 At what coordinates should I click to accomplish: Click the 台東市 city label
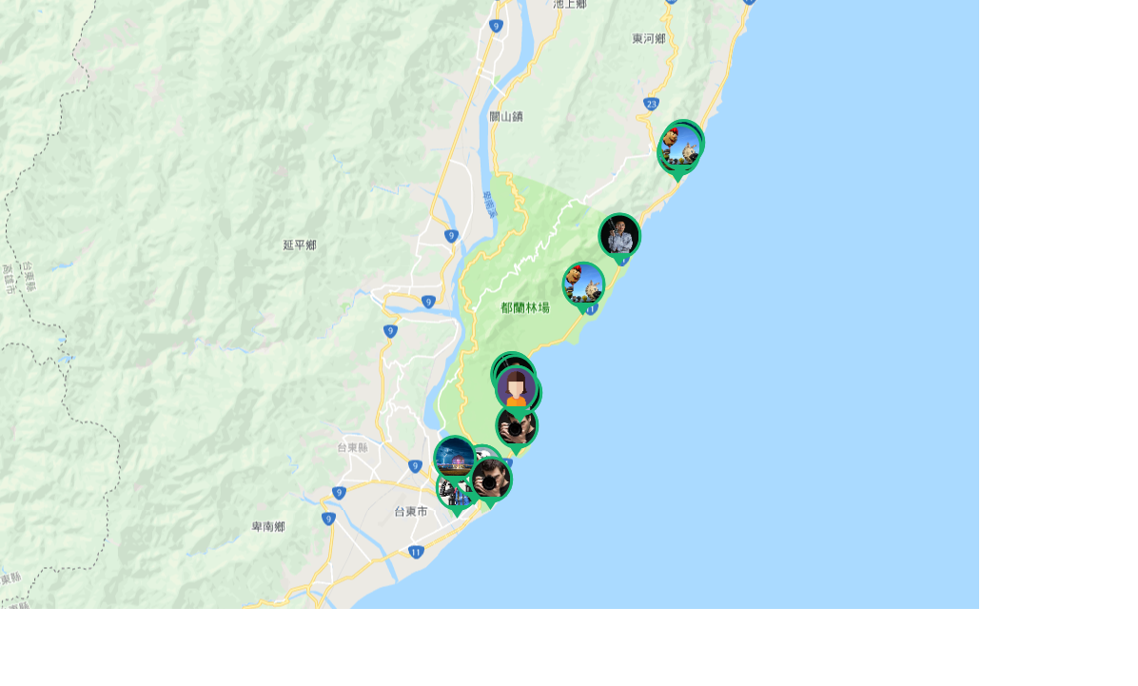coord(411,512)
